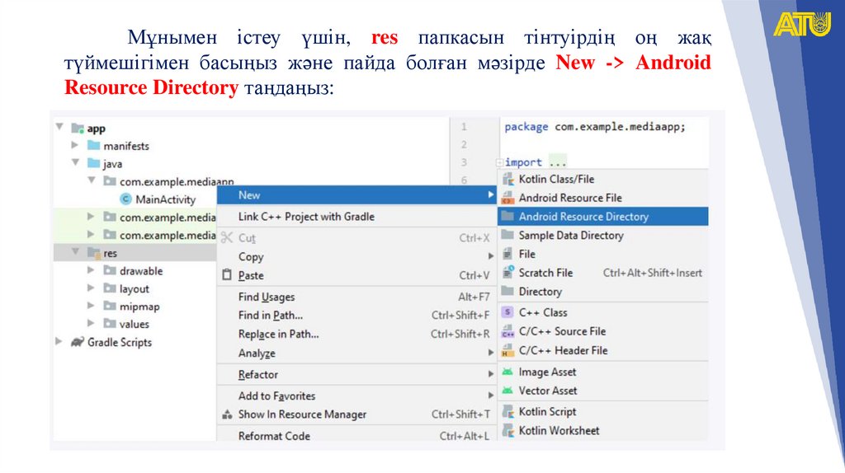Image resolution: width=845 pixels, height=473 pixels.
Task: Click the Image Asset android icon
Action: tap(507, 372)
